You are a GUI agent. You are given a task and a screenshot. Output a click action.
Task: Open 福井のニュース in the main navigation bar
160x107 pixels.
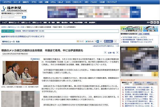14,22
